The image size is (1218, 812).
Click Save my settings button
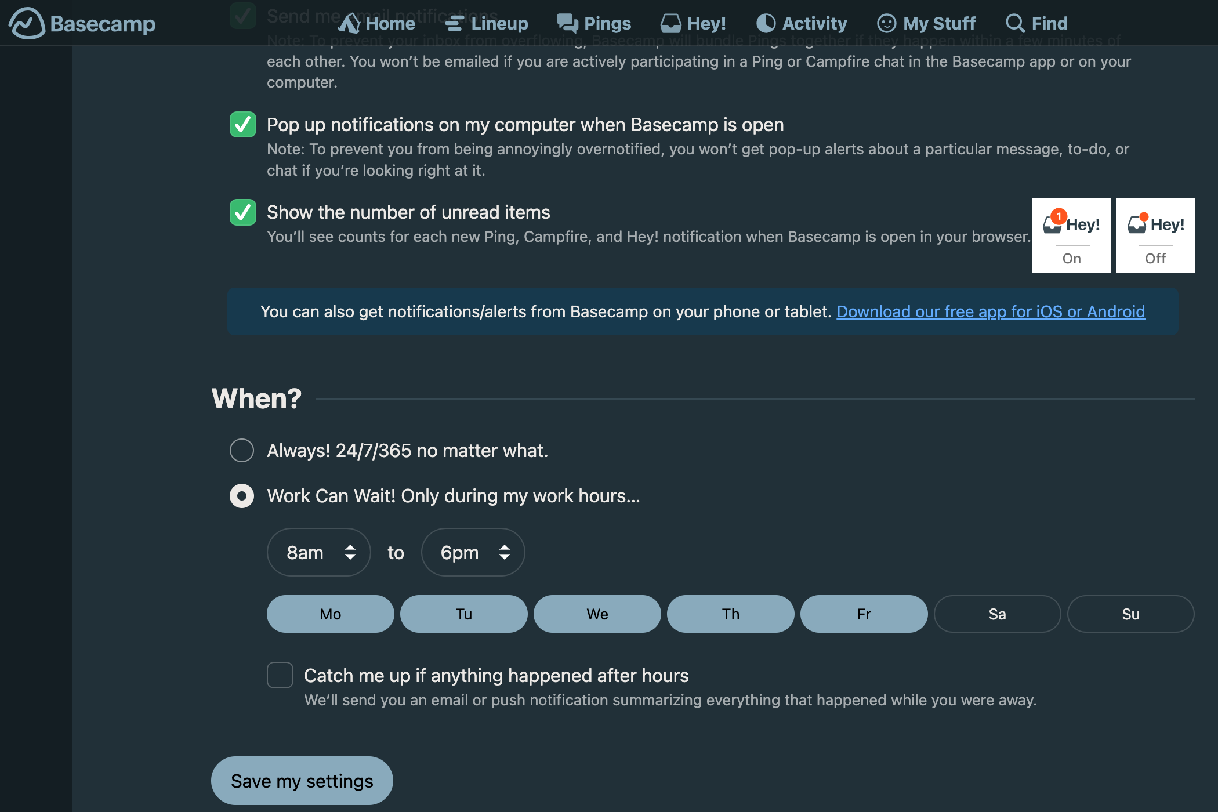point(302,781)
